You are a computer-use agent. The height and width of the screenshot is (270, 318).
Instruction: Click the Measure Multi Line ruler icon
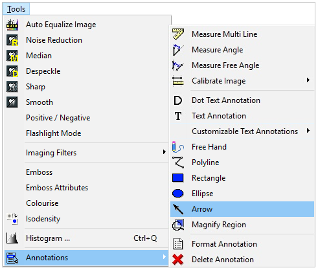coord(178,34)
